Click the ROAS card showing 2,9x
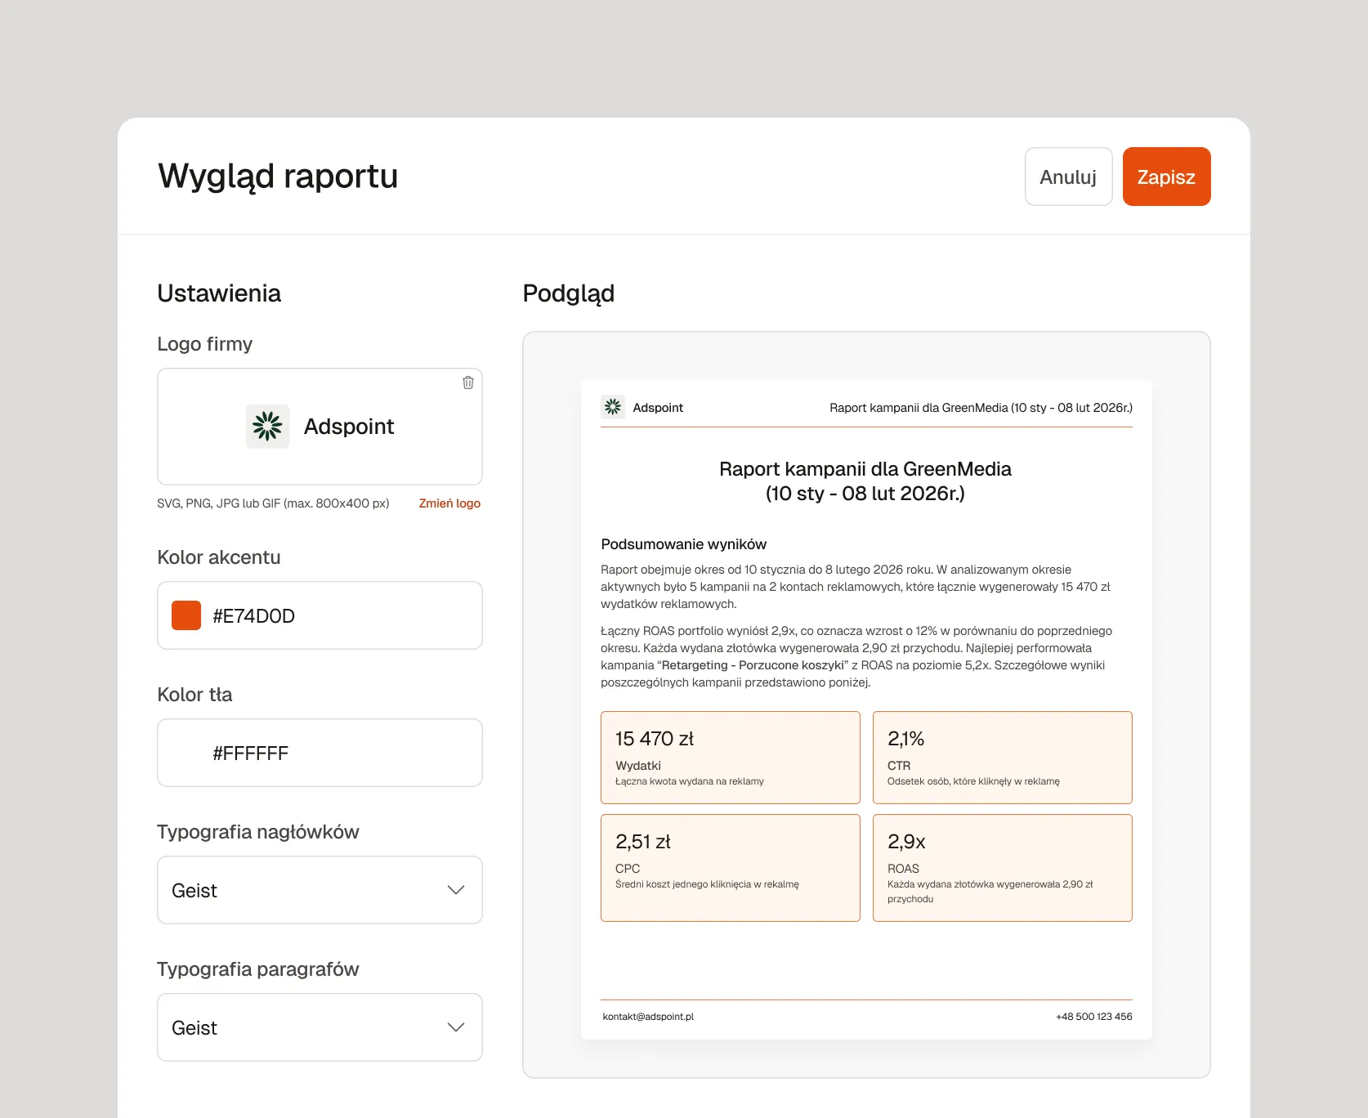The image size is (1368, 1118). (x=1002, y=867)
